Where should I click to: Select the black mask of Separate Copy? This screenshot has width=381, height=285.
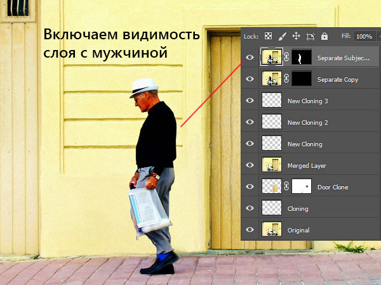[302, 79]
